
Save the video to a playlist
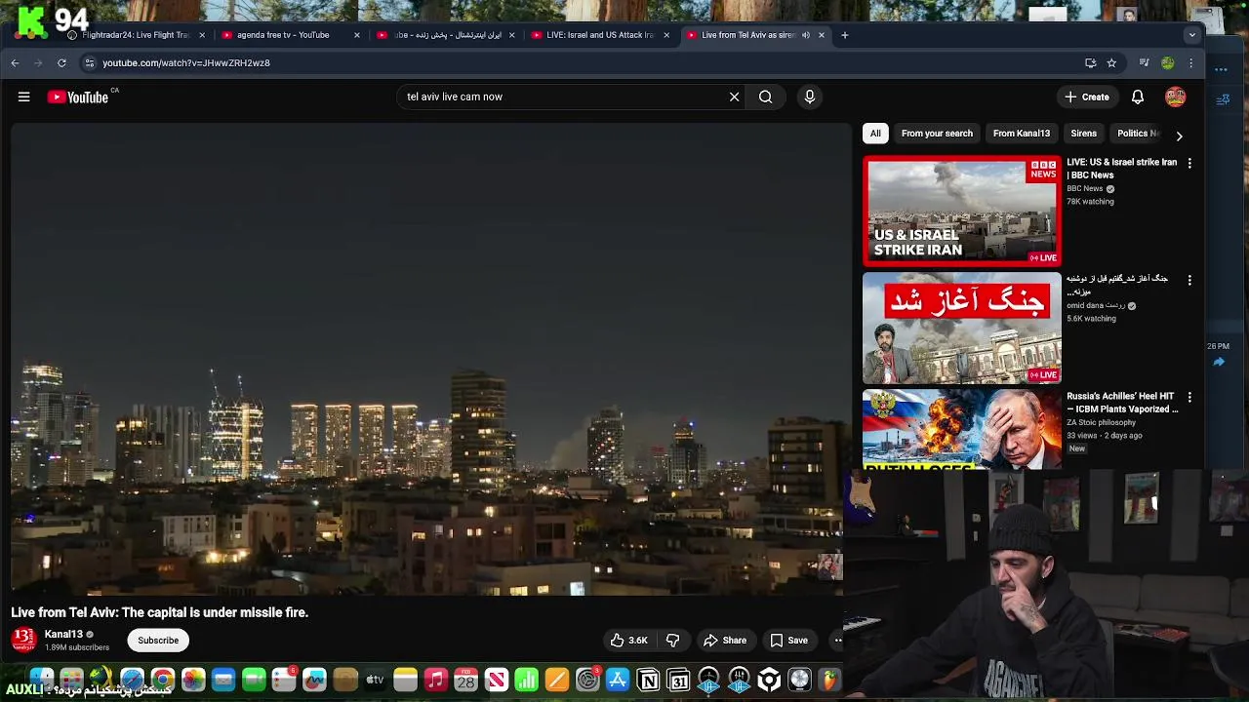click(789, 641)
